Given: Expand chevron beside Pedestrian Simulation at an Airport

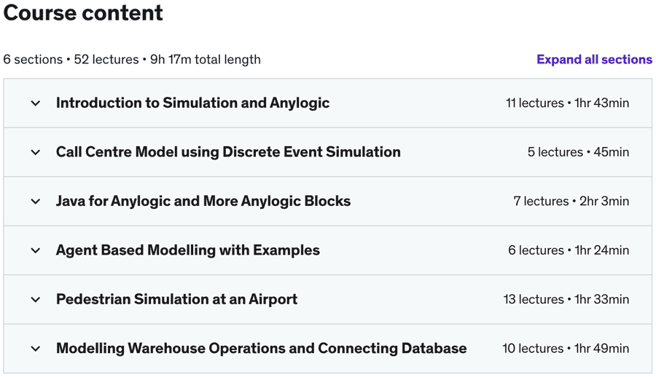Looking at the screenshot, I should pos(36,300).
